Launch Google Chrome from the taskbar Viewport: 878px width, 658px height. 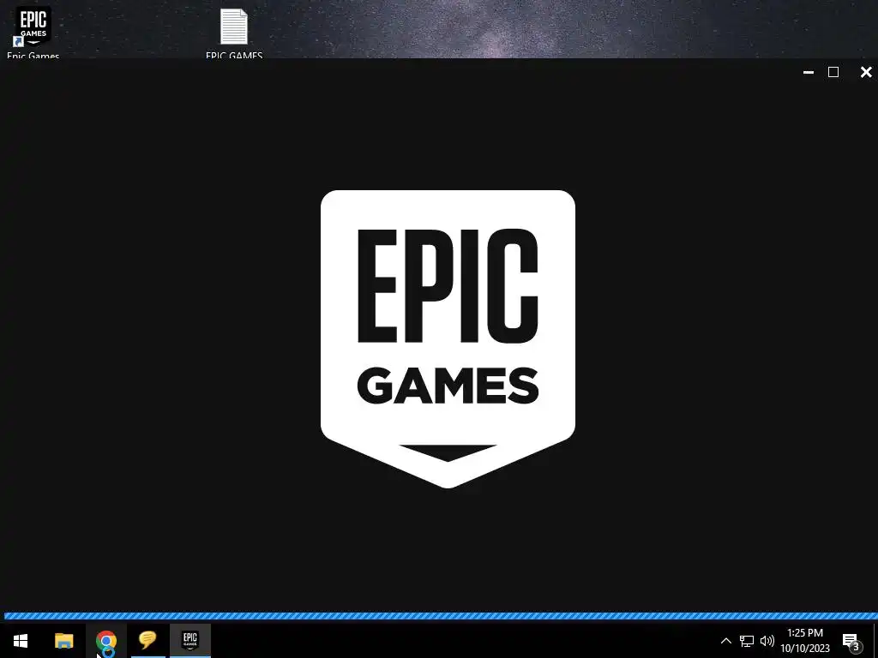pyautogui.click(x=105, y=641)
